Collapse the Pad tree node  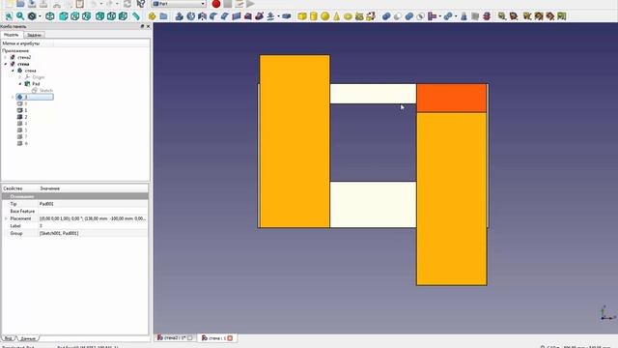click(x=20, y=84)
